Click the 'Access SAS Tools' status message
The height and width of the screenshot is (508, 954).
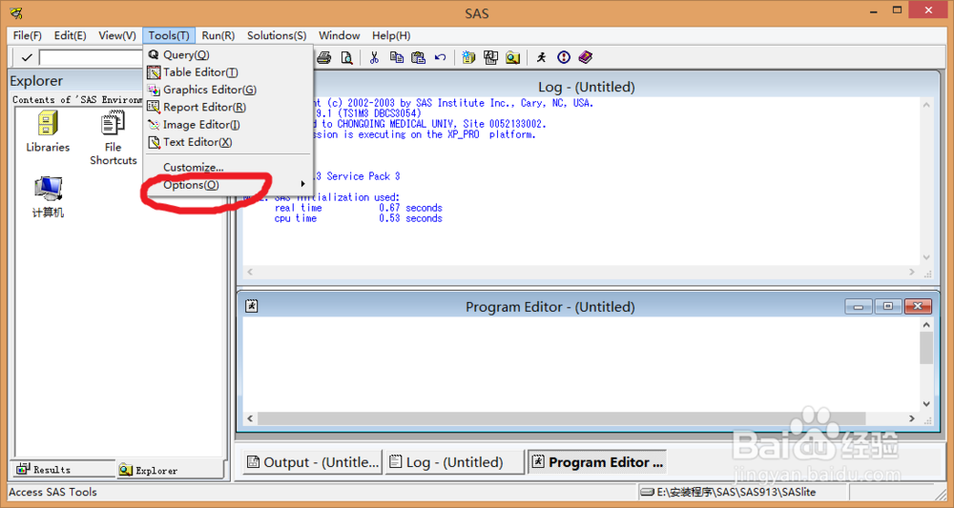point(52,492)
